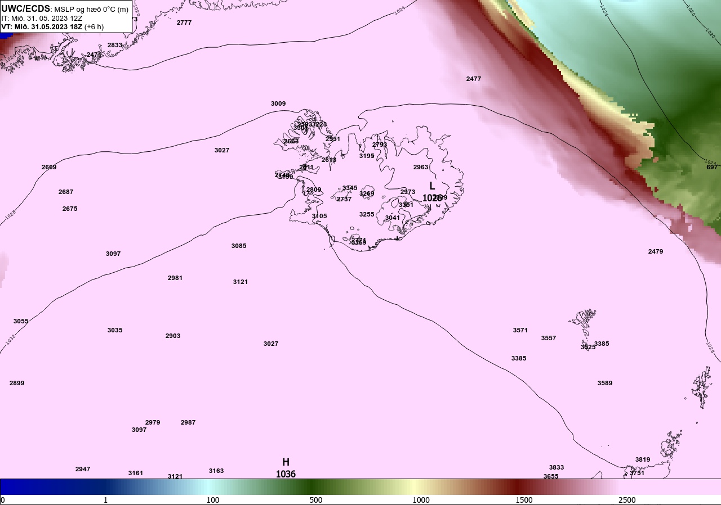This screenshot has height=505, width=721.
Task: Click the 2987 height value
Action: tap(188, 422)
